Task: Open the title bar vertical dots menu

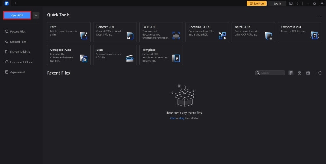Action: [x=298, y=3]
